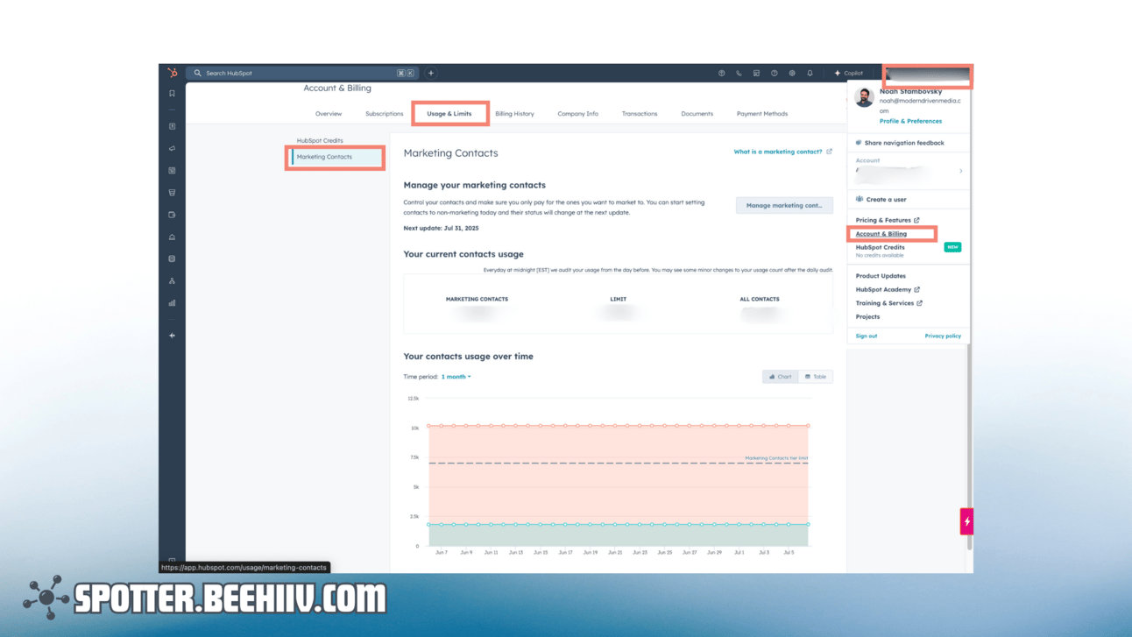Select Account & Billing menu item
The height and width of the screenshot is (637, 1132).
pos(881,234)
